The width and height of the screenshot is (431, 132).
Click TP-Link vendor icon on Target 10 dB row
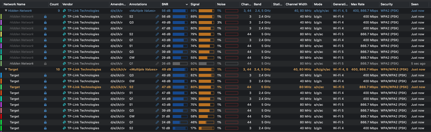pyautogui.click(x=64, y=128)
